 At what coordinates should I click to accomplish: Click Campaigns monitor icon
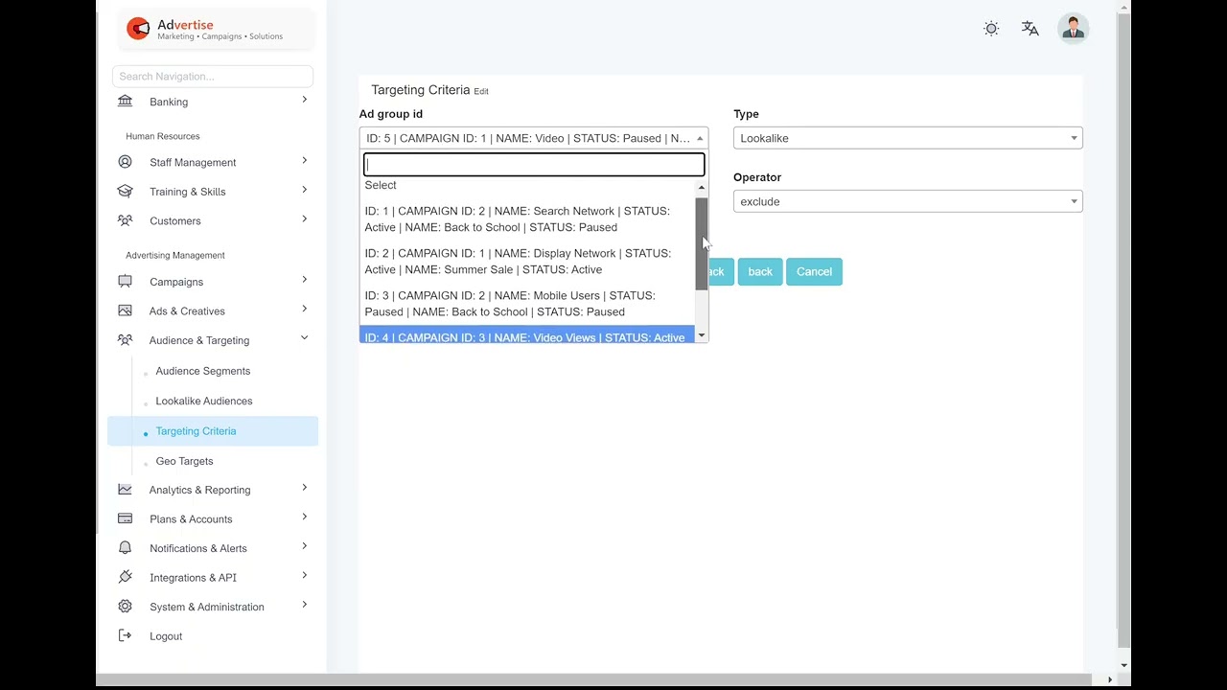click(x=125, y=282)
